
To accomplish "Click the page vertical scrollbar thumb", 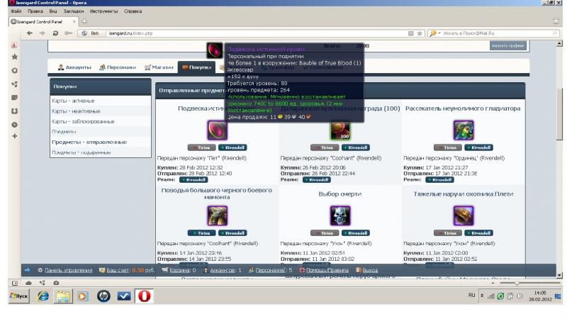I will pyautogui.click(x=559, y=113).
